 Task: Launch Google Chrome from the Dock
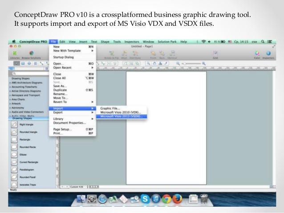click(166, 199)
